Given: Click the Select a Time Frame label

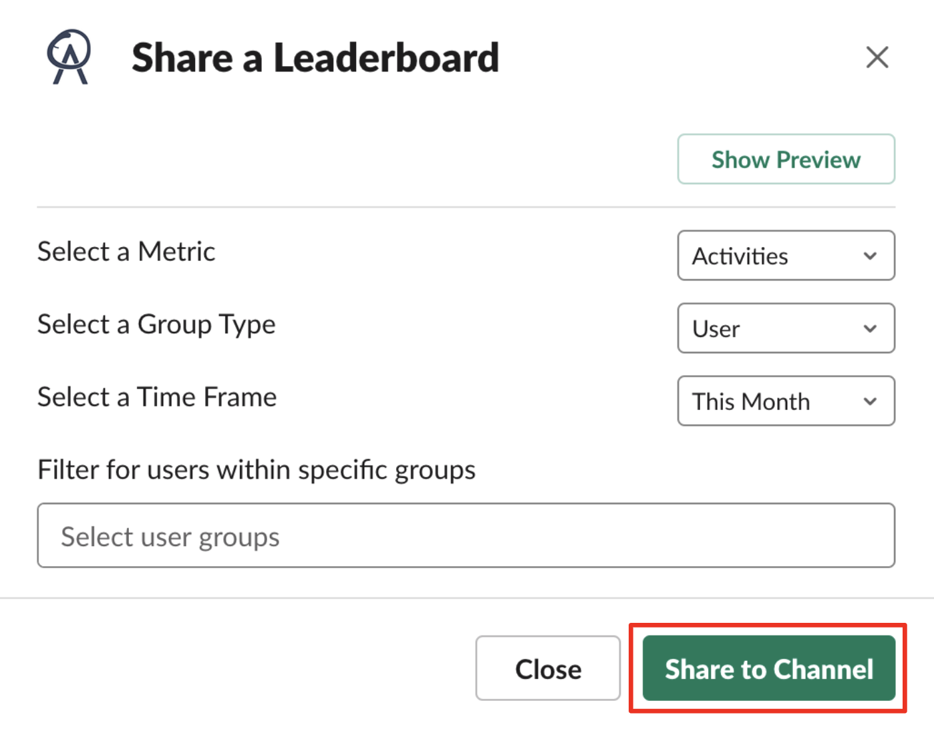Looking at the screenshot, I should pos(157,397).
